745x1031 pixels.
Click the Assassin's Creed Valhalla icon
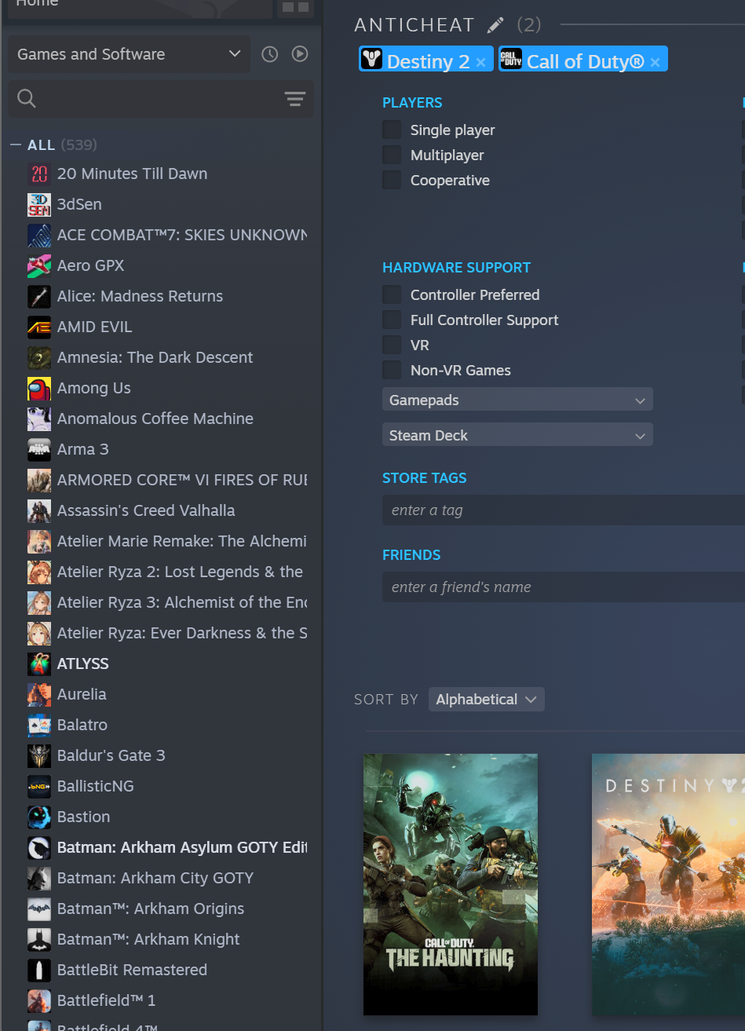tap(39, 510)
